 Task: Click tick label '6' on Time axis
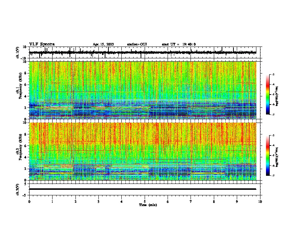pos(168,202)
